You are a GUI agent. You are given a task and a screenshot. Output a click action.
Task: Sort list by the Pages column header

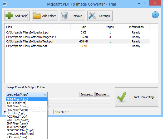click(110, 27)
